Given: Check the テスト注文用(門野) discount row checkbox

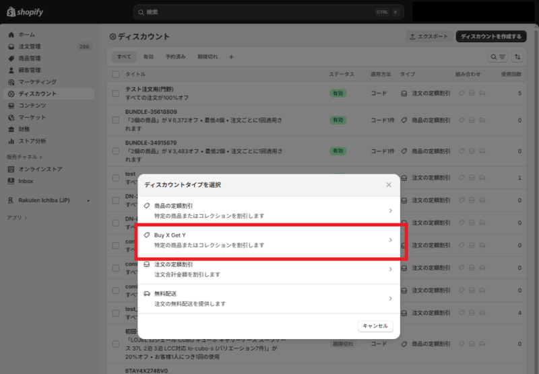Looking at the screenshot, I should click(116, 92).
